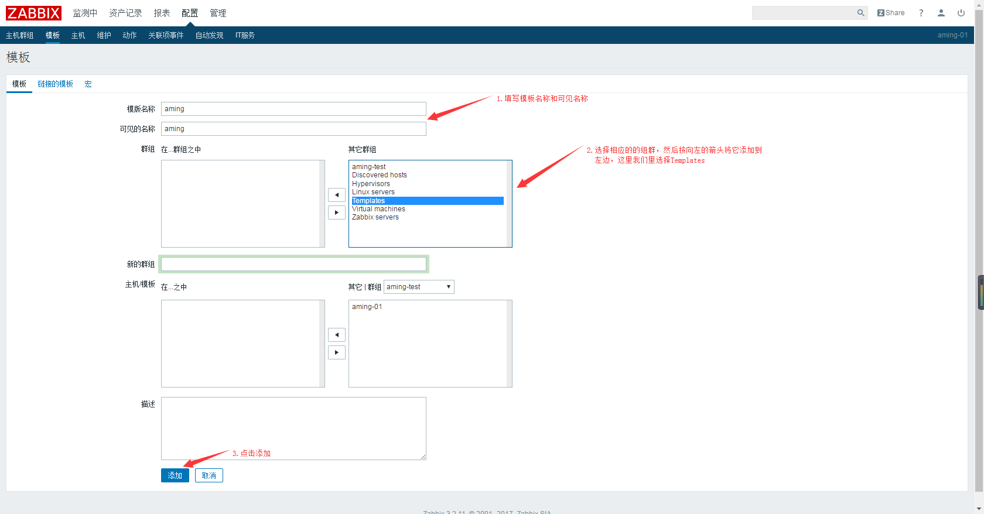This screenshot has height=514, width=984.
Task: Go to IT服务 submenu item
Action: coord(245,35)
